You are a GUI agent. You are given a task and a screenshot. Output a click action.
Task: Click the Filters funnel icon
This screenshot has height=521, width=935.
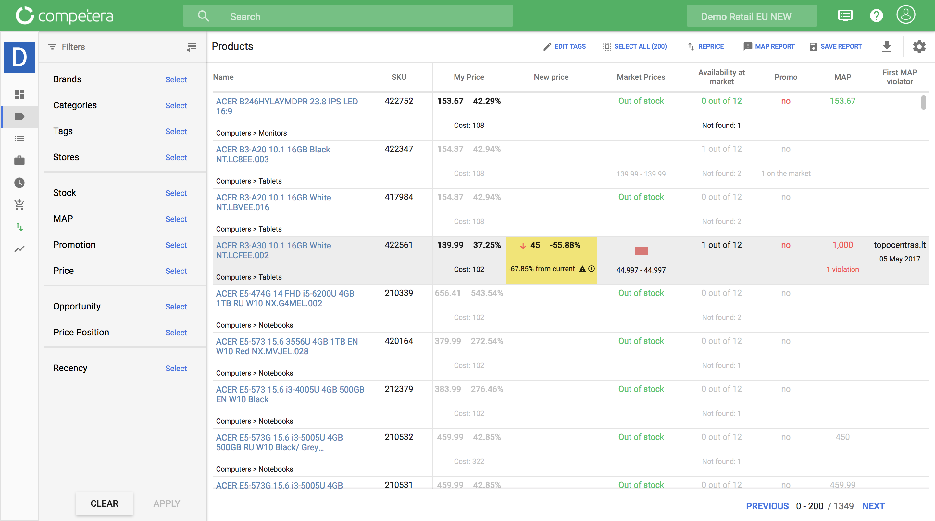52,47
